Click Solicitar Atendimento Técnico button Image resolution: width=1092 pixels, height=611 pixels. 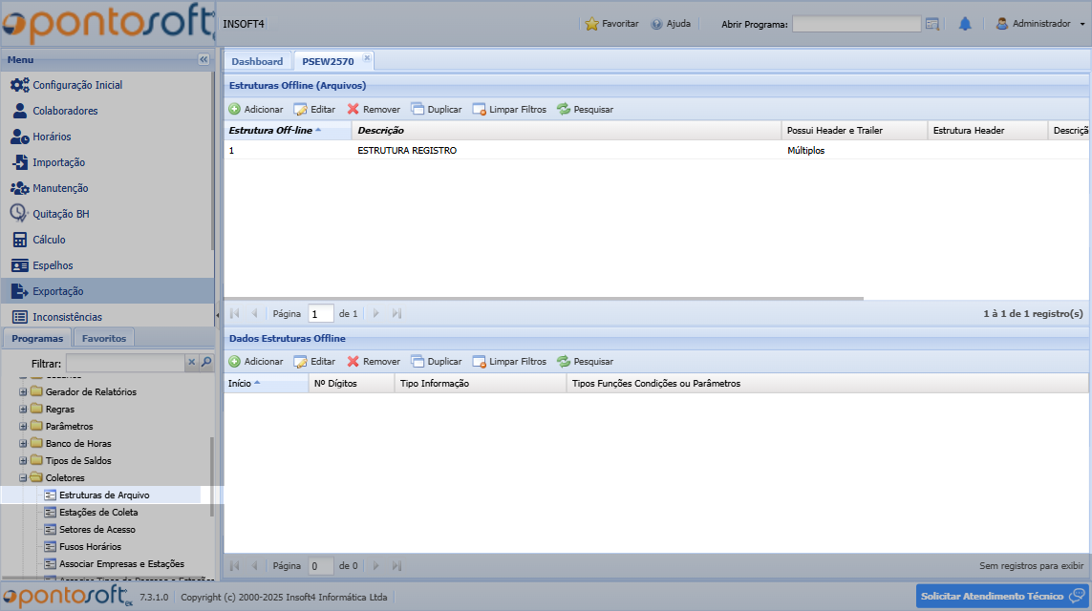[x=1001, y=596]
